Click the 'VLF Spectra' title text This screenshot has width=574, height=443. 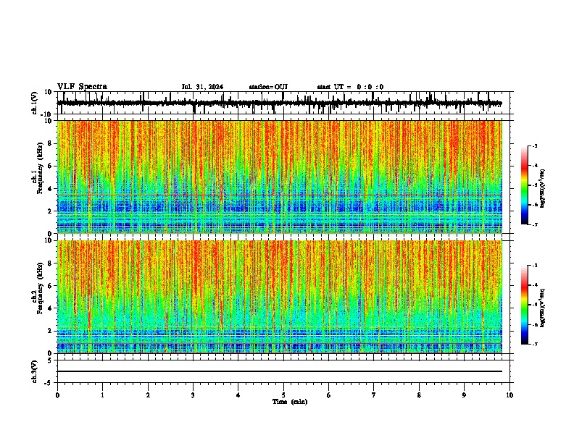(x=82, y=87)
